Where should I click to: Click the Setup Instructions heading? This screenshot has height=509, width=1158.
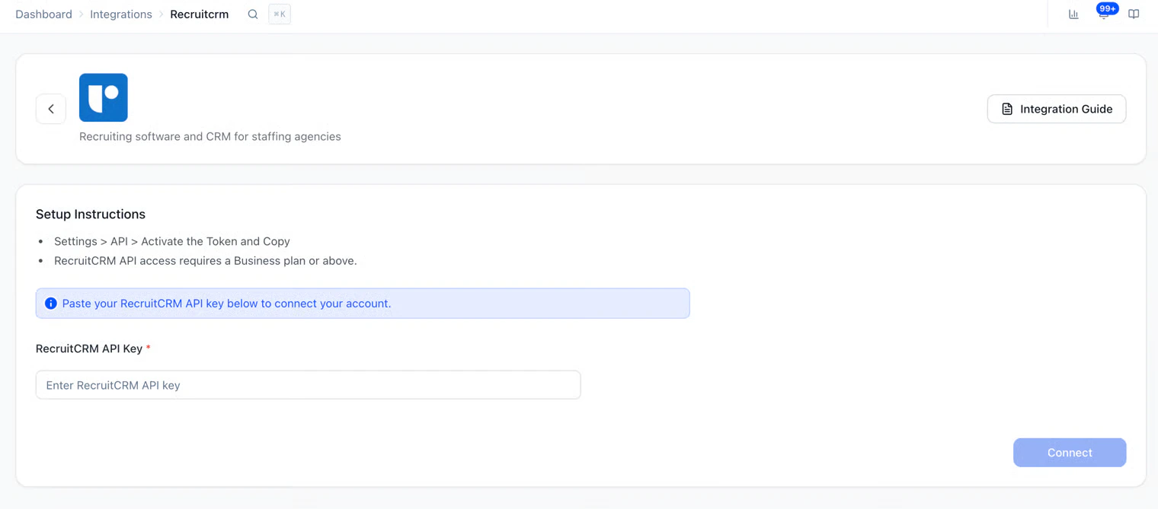(91, 215)
